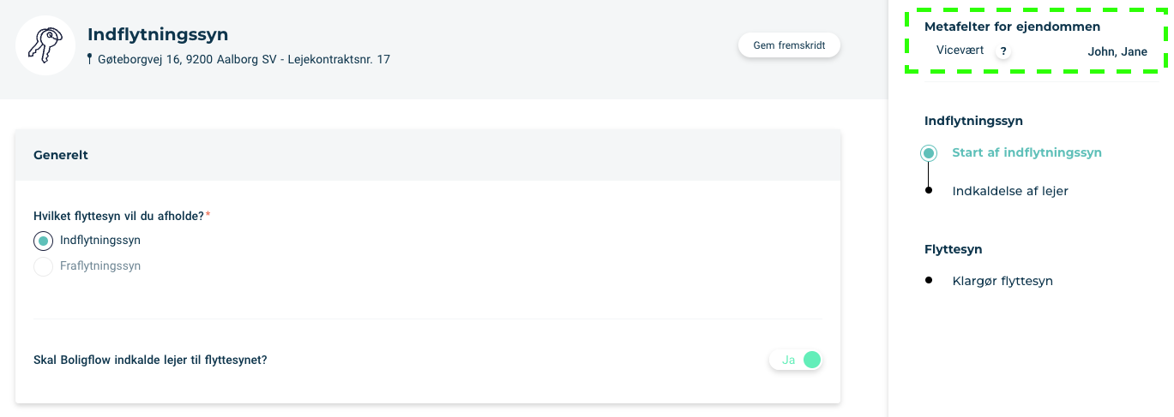Click the John, Jane Vicevært value
The height and width of the screenshot is (417, 1174).
pyautogui.click(x=1117, y=51)
